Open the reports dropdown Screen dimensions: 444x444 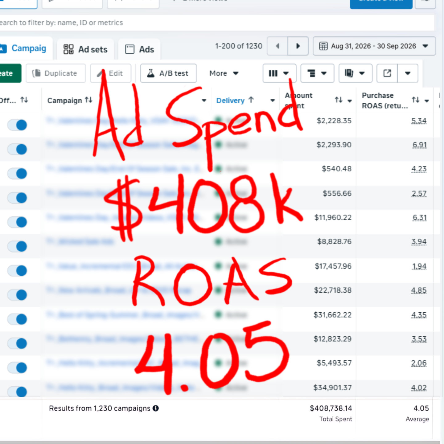click(356, 73)
